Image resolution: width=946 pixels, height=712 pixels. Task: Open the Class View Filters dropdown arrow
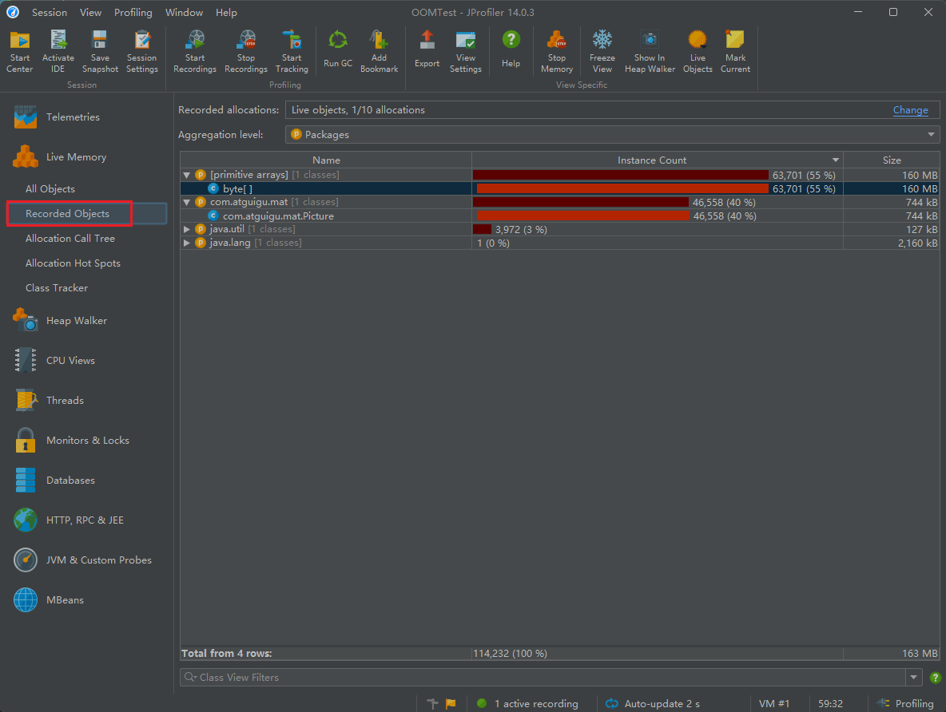pyautogui.click(x=913, y=678)
